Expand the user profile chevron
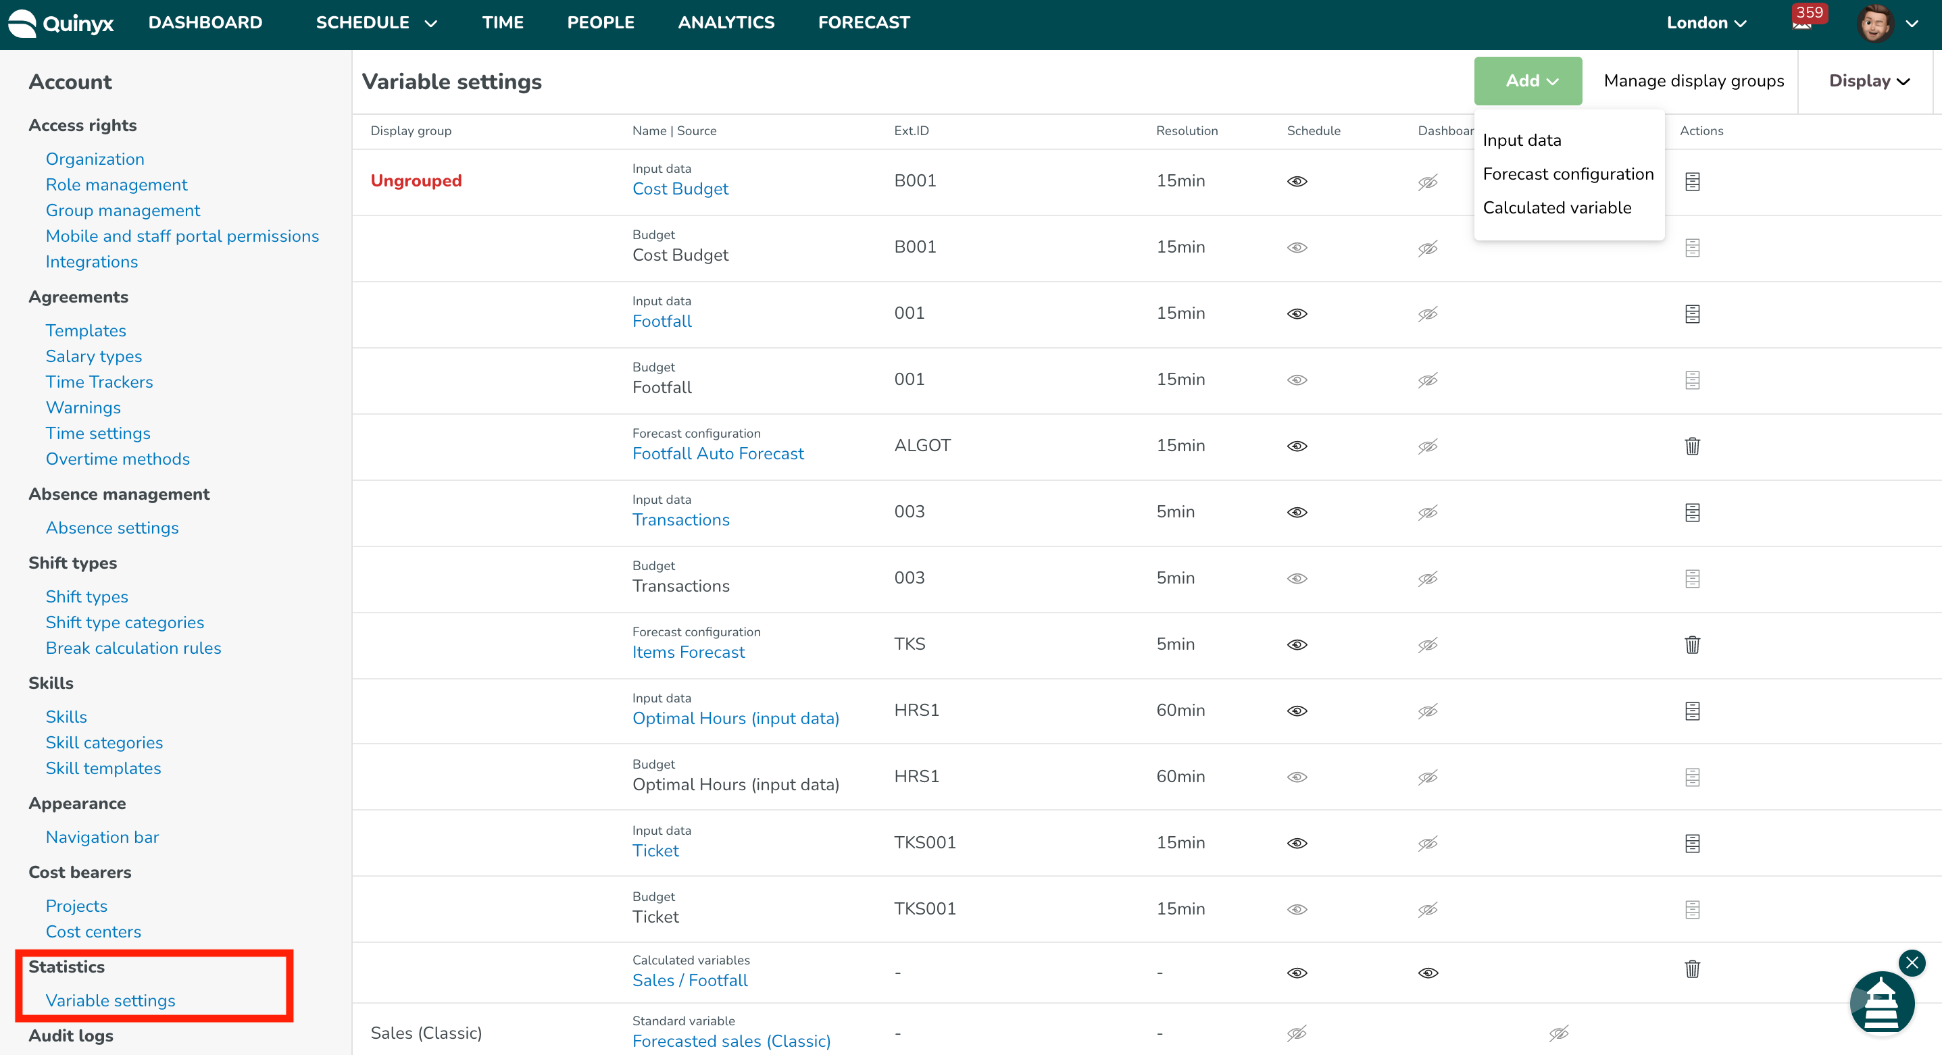Screen dimensions: 1942x1055 (x=1912, y=24)
